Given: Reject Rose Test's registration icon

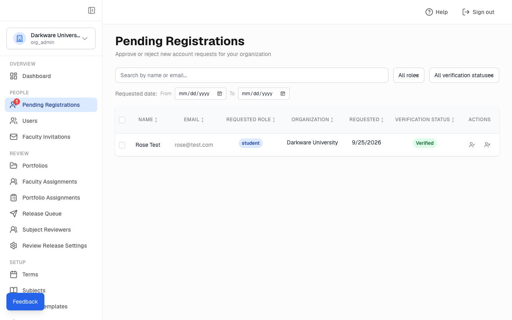Looking at the screenshot, I should point(487,145).
